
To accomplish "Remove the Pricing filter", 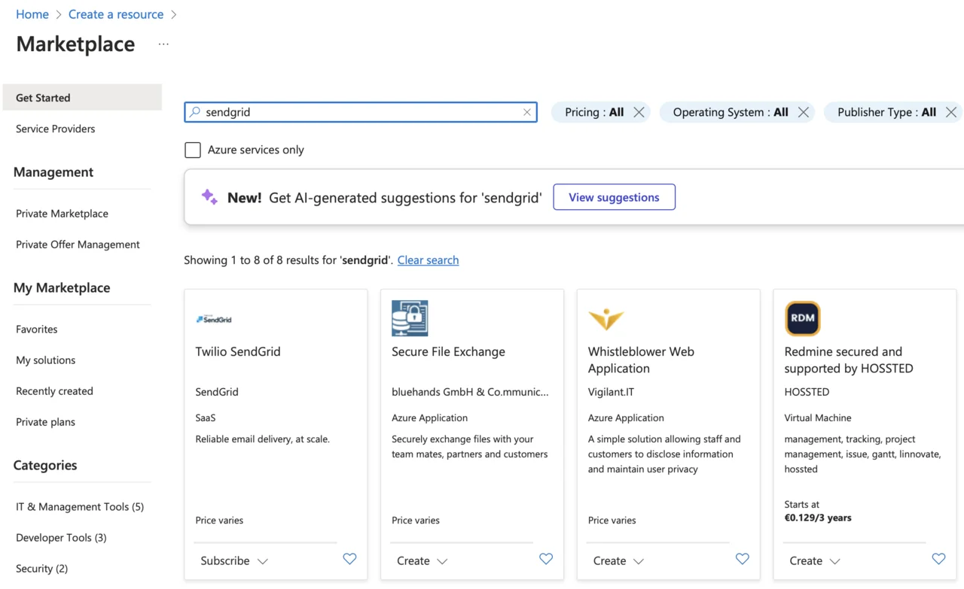I will pos(639,112).
